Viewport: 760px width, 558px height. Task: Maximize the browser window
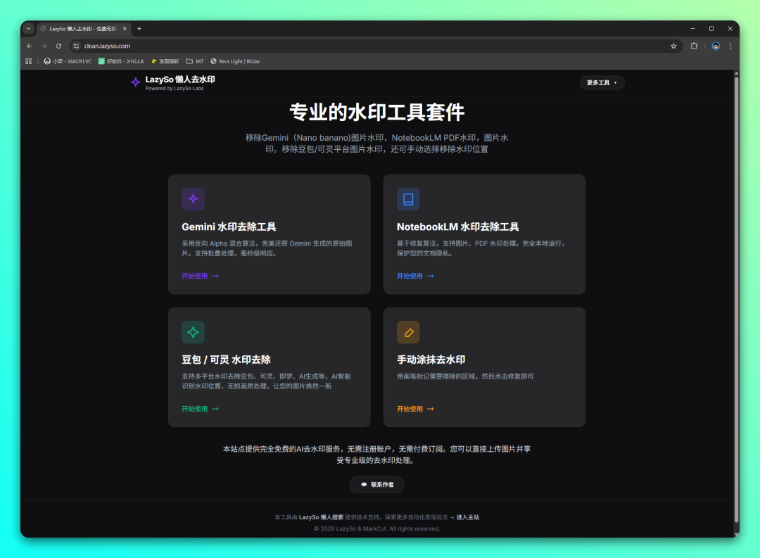tap(711, 29)
